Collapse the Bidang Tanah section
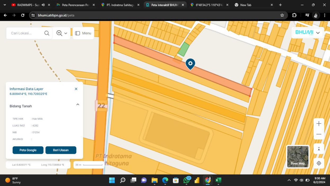Viewport: 330px width, 186px height. 78,105
